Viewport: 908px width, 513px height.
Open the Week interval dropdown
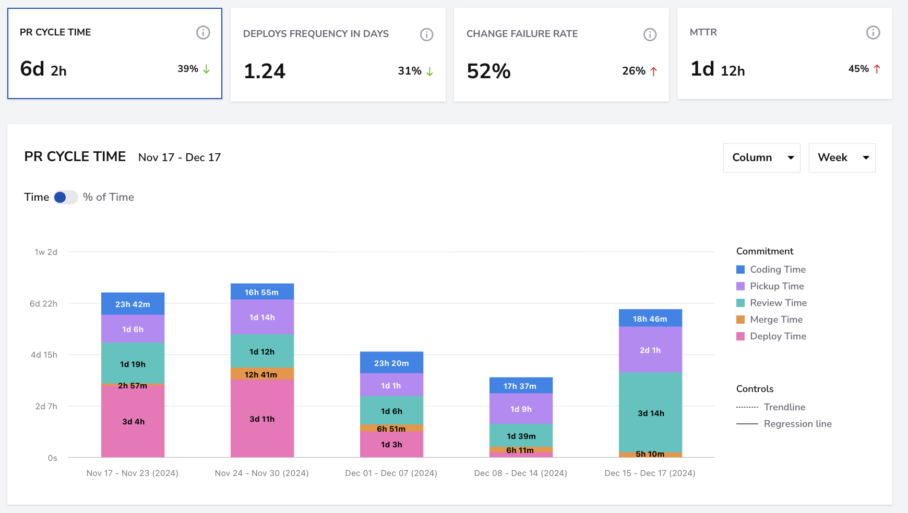tap(842, 158)
